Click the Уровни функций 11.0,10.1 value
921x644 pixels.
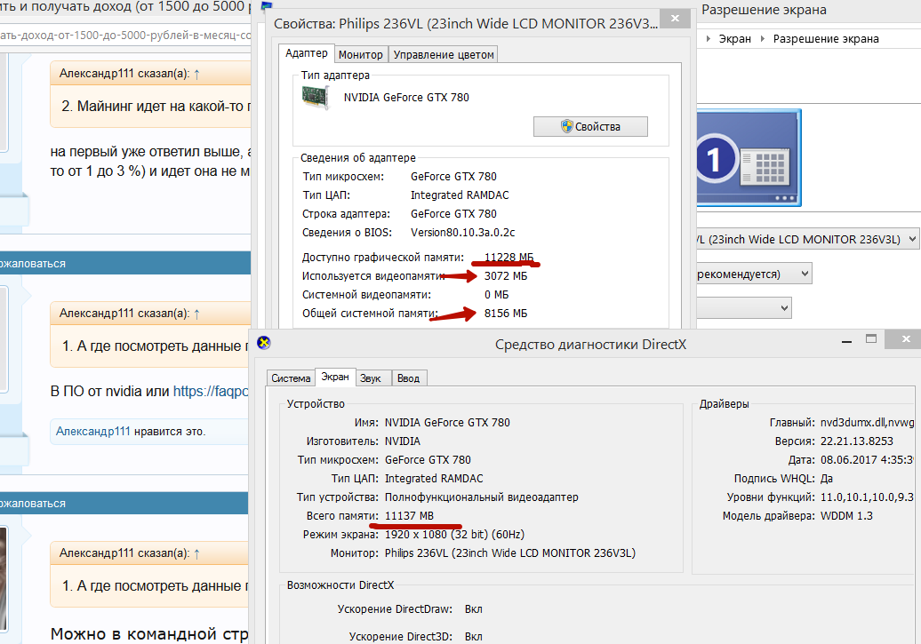pos(867,497)
